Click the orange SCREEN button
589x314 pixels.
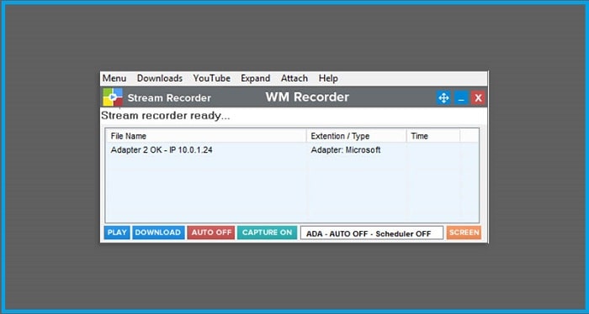point(464,233)
